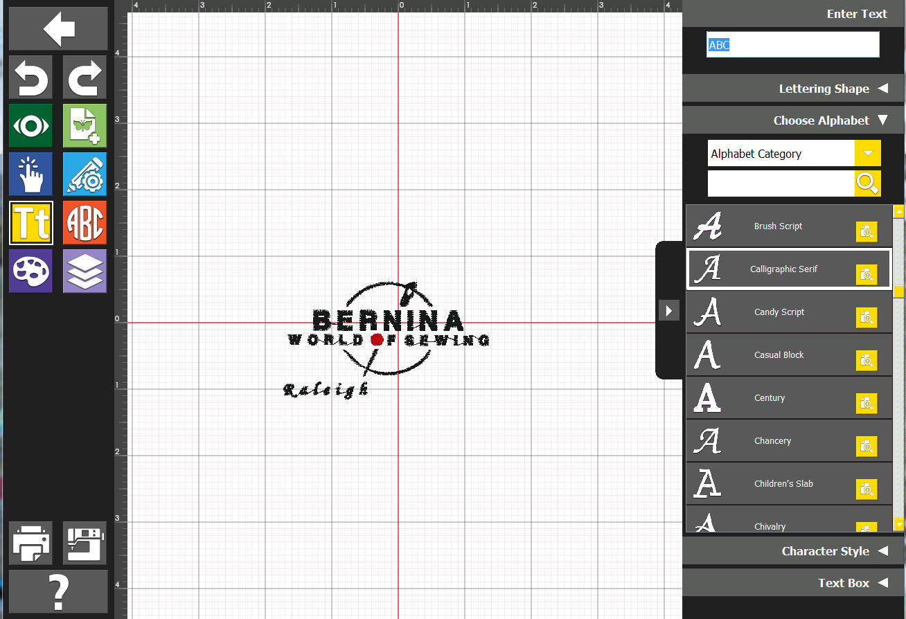
Task: Select the Candy Script alphabet
Action: (789, 312)
